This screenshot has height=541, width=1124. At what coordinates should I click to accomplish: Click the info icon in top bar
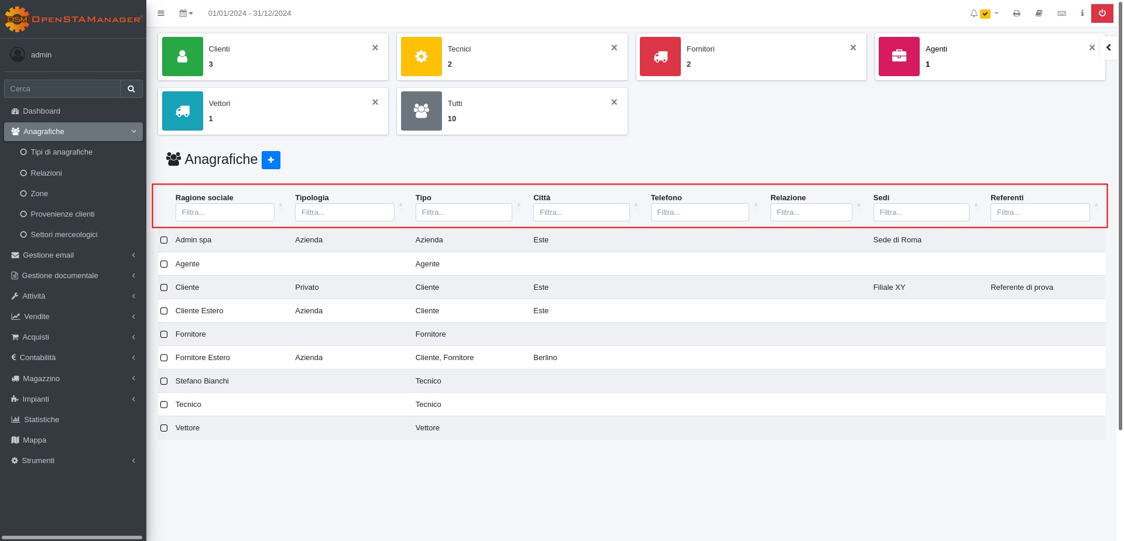pos(1082,13)
